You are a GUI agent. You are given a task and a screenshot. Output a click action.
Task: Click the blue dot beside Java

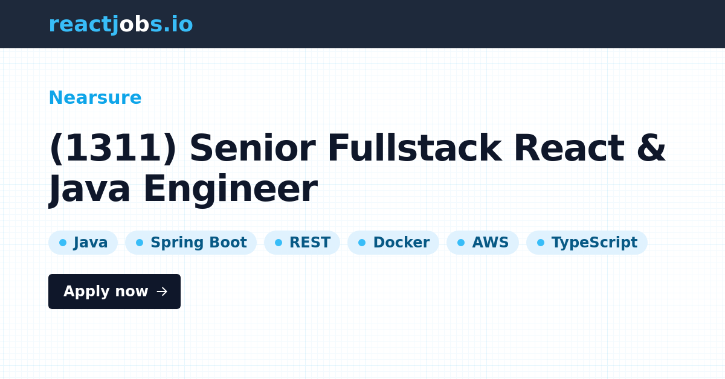tap(63, 243)
